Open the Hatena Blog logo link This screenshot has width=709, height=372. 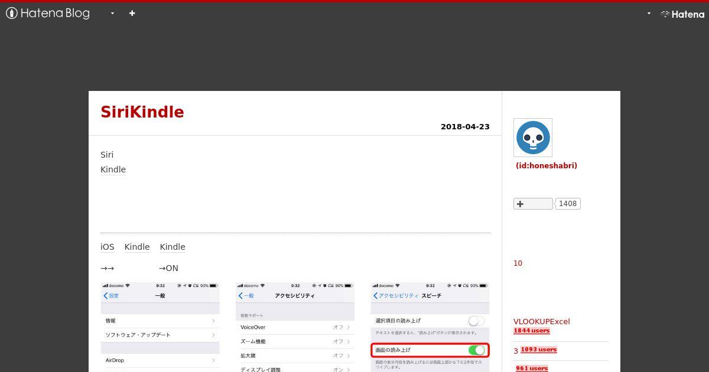(x=48, y=13)
